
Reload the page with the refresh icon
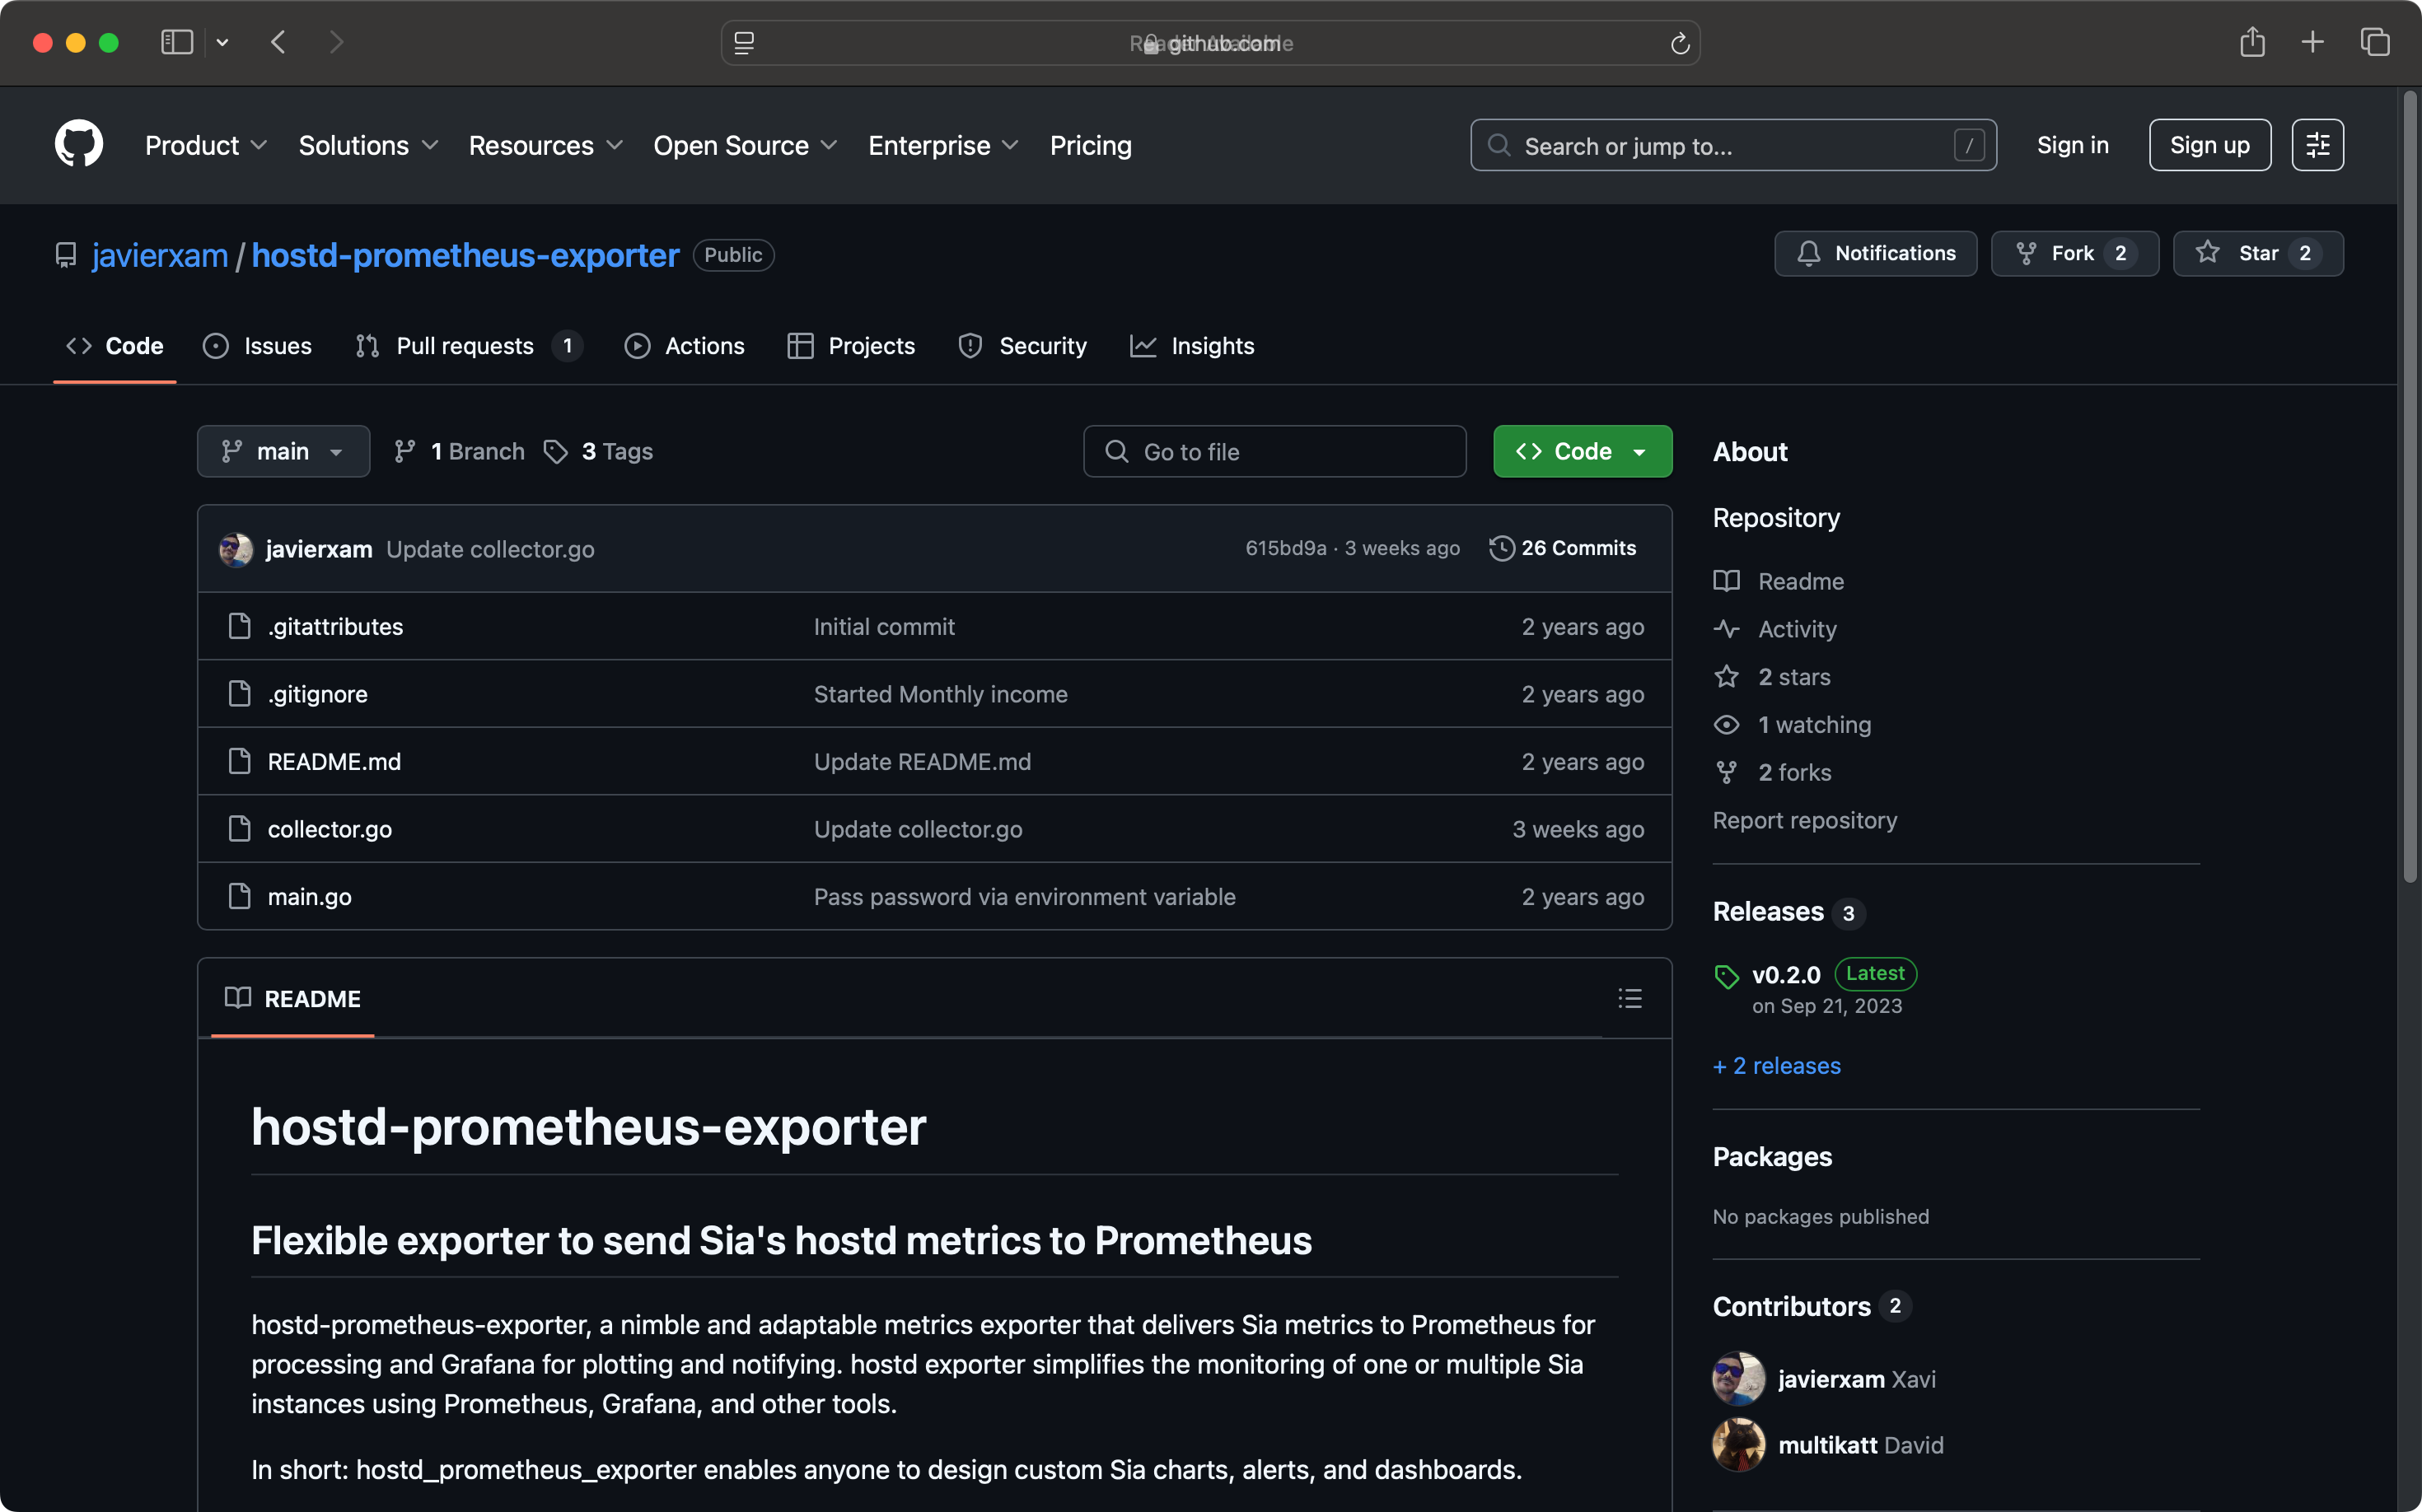click(x=1680, y=43)
